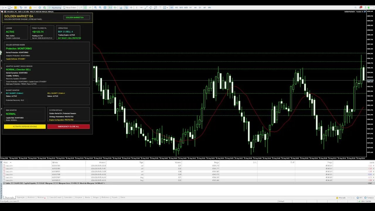Screen dimensions: 375x211
Task: Click the candlestick chart icon
Action: (85, 8)
